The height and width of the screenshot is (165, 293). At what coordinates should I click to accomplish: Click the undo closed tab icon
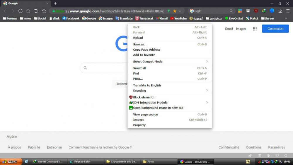click(x=36, y=11)
